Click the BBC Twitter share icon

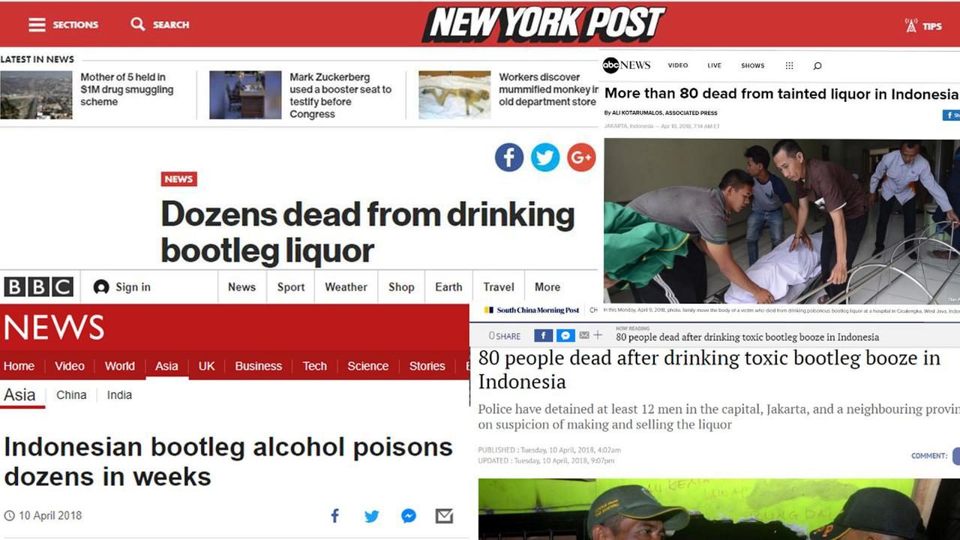point(372,516)
